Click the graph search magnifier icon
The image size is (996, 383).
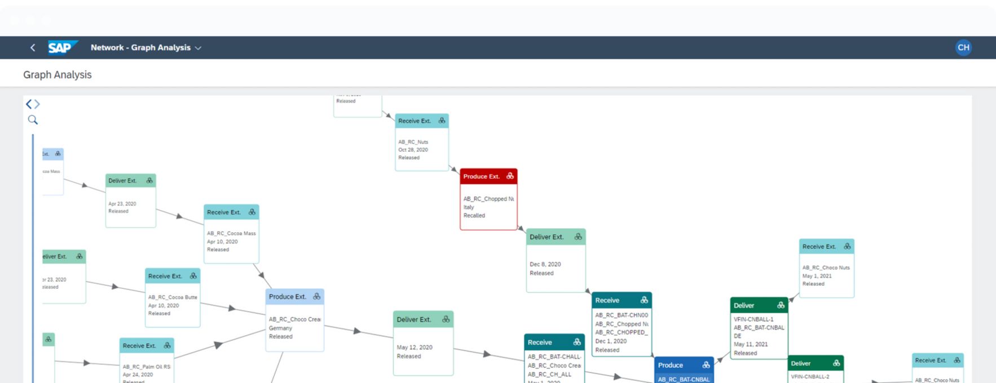click(x=33, y=120)
